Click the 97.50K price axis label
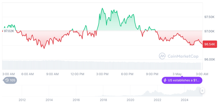 tap(209, 17)
